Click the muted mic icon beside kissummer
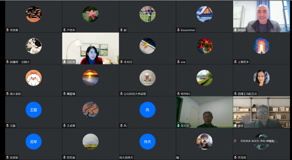 (x=178, y=30)
